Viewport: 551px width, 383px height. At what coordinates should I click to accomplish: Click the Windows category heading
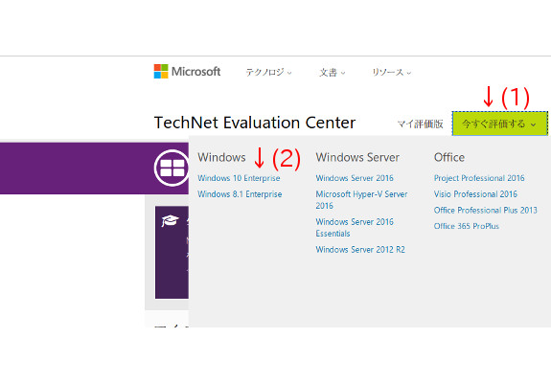pos(221,157)
